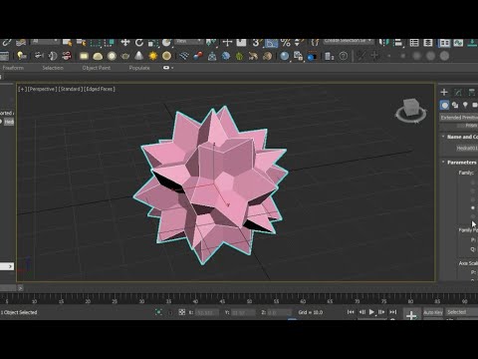Open the Mirror tool

(384, 43)
